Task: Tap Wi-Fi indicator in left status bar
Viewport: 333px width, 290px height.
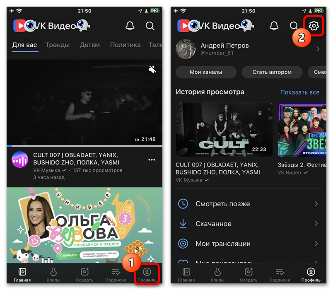Action: (x=19, y=11)
